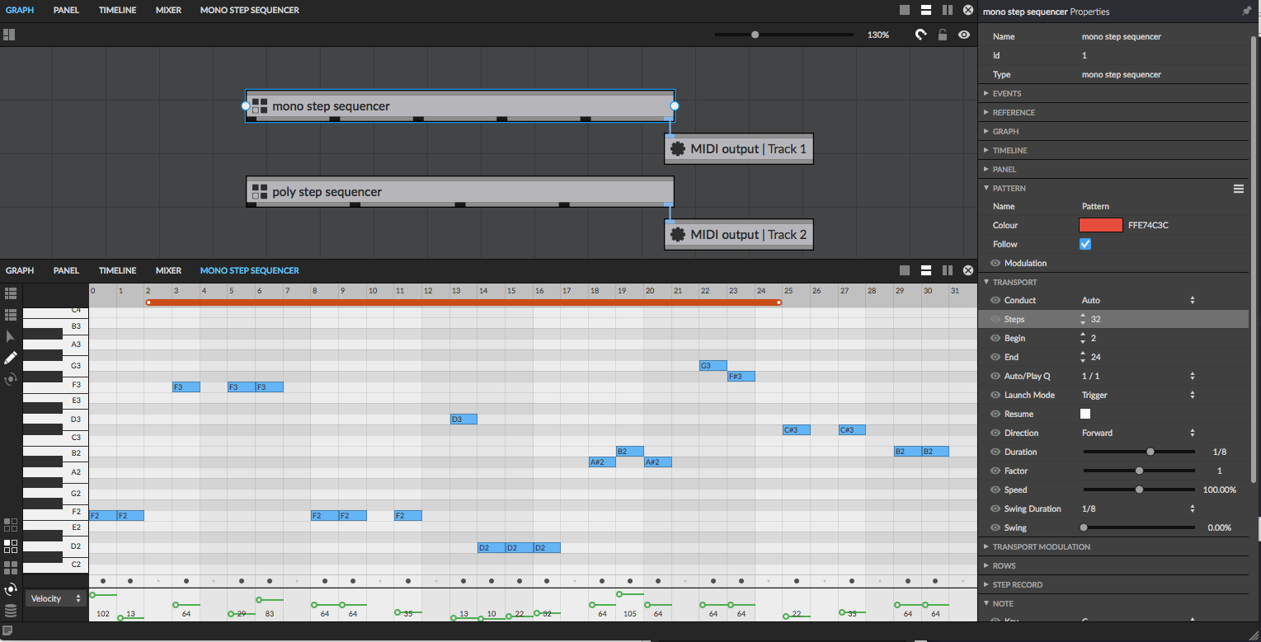Viewport: 1261px width, 642px height.
Task: Select horizontal split layout in the top Graph panel
Action: pos(926,10)
